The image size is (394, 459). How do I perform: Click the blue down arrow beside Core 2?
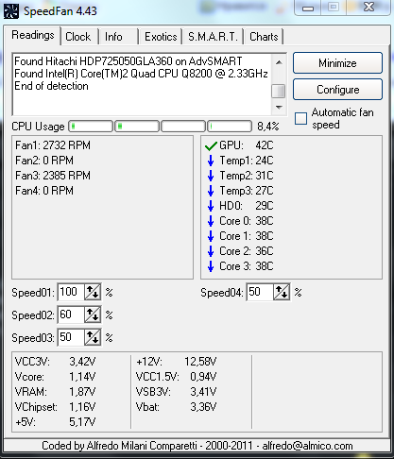[211, 251]
